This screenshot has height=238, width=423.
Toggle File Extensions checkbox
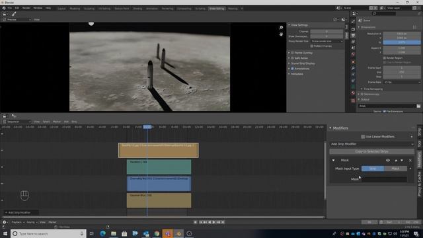(385, 112)
